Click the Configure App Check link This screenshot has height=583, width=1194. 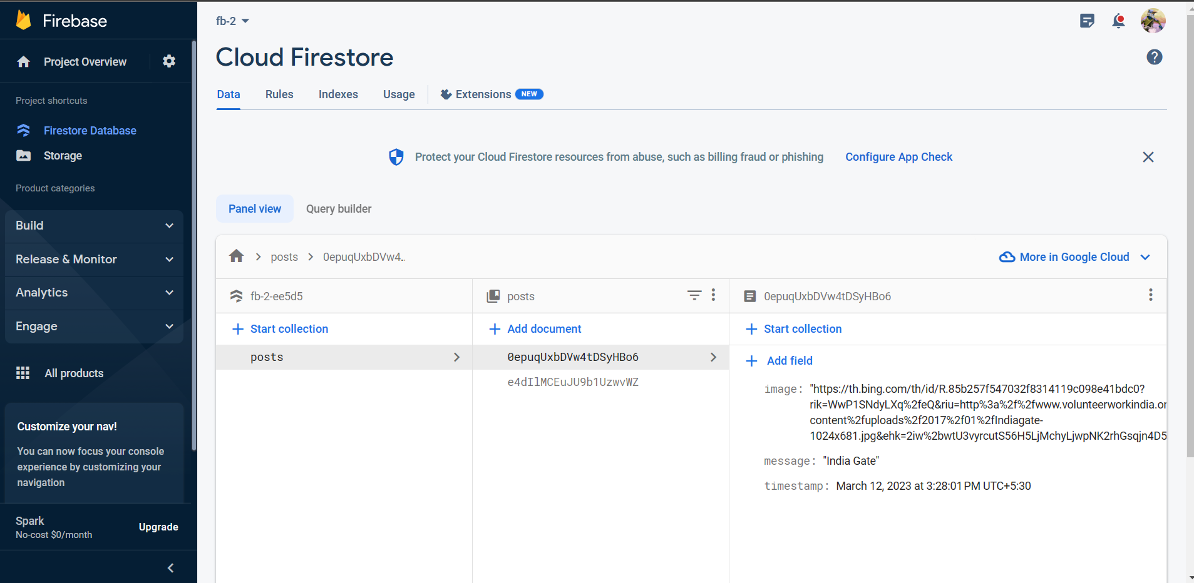coord(898,156)
